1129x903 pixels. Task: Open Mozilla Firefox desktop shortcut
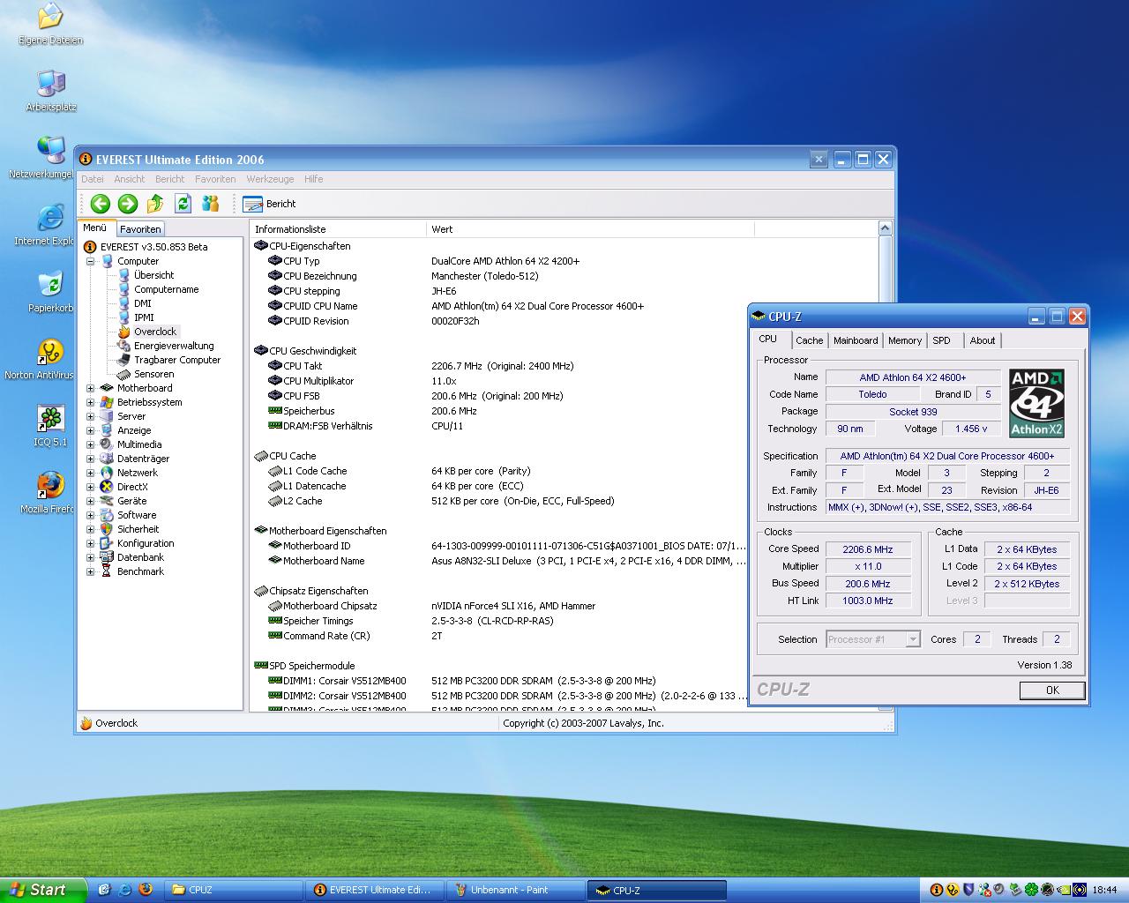tap(50, 487)
